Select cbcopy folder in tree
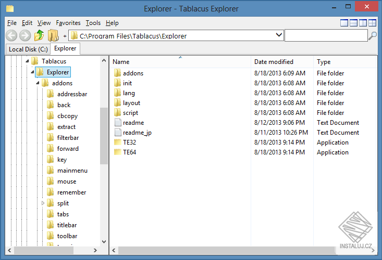This screenshot has width=382, height=260. click(67, 115)
